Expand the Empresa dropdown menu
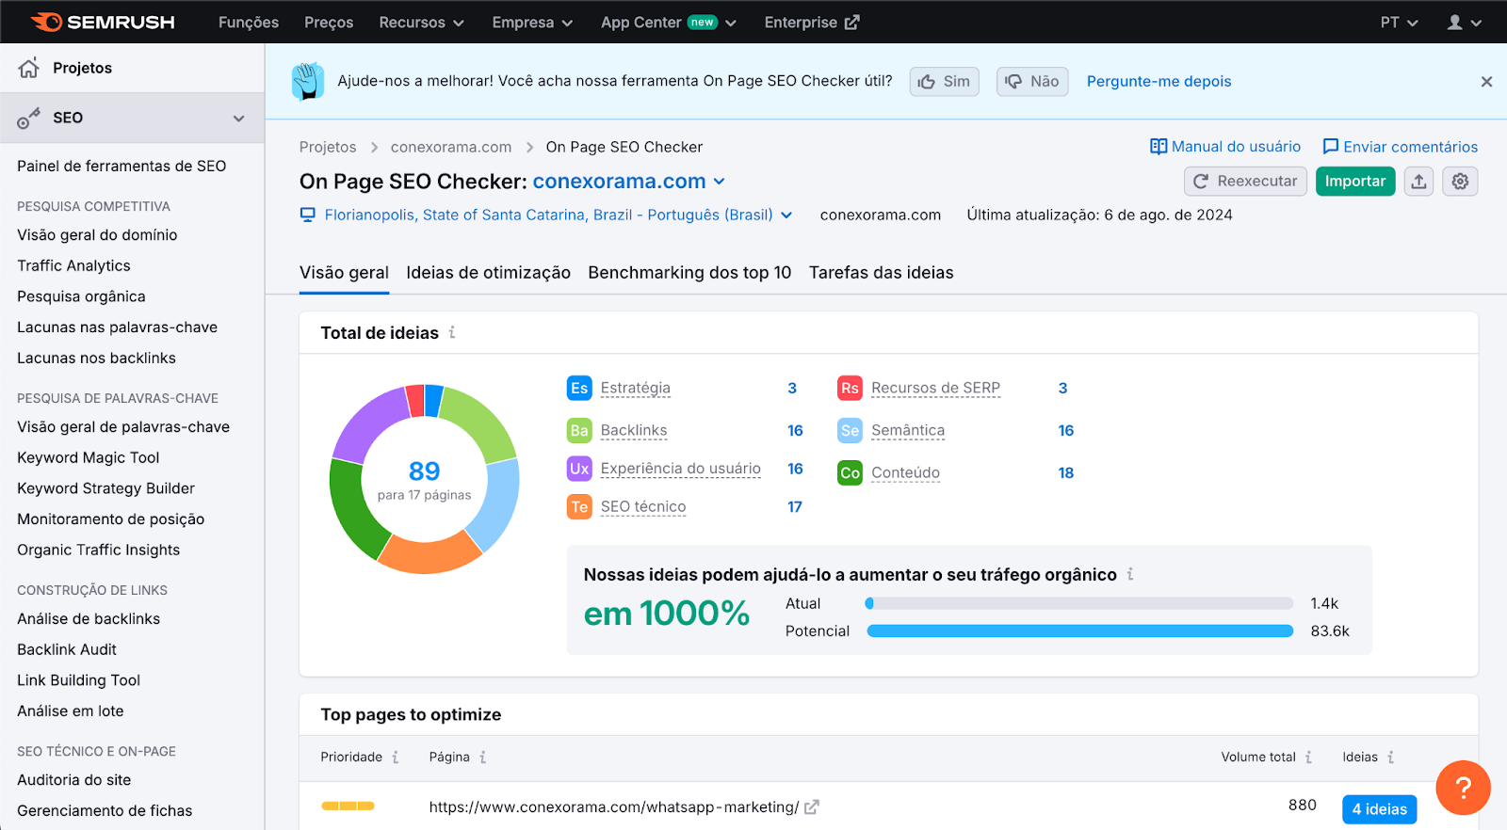 point(532,23)
